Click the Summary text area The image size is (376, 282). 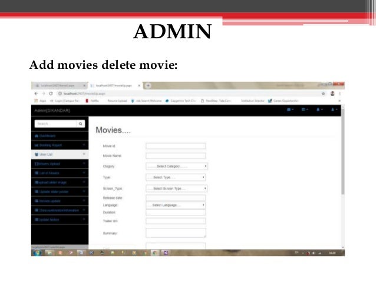point(176,233)
